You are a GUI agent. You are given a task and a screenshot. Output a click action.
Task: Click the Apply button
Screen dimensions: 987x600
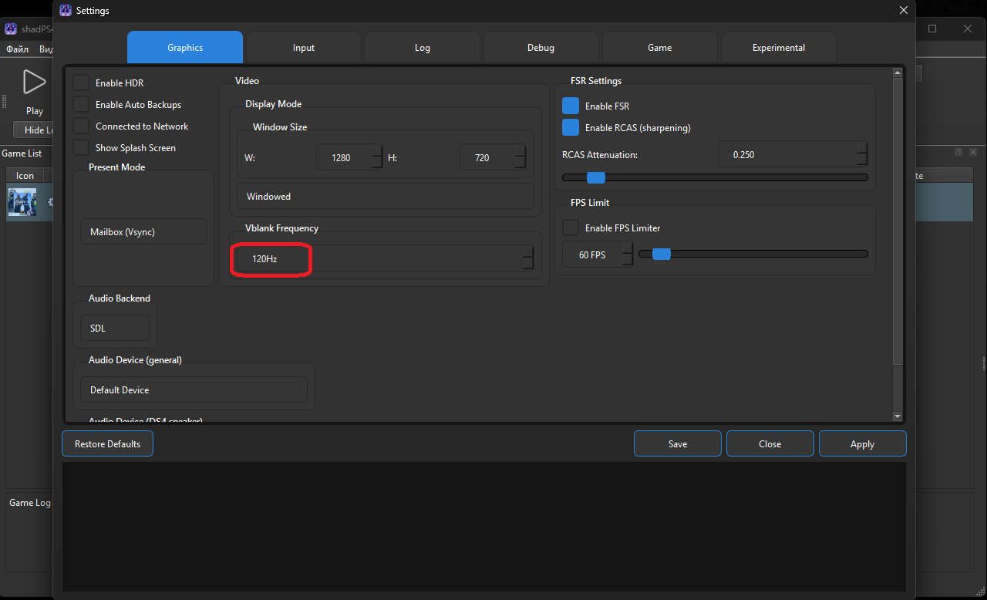point(862,443)
